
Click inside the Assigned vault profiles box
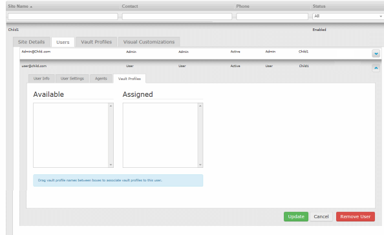coord(160,135)
